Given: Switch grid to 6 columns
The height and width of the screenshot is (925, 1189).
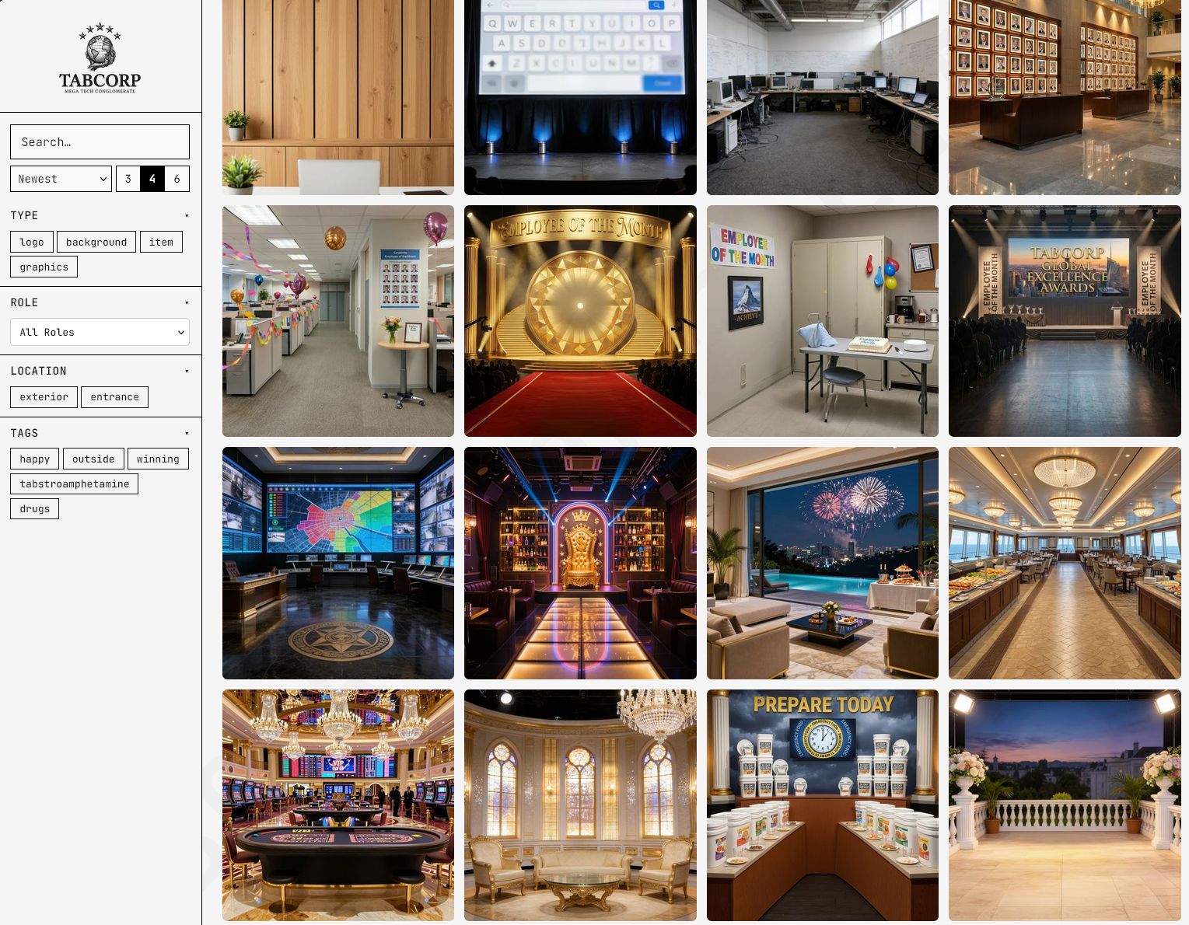Looking at the screenshot, I should point(177,179).
